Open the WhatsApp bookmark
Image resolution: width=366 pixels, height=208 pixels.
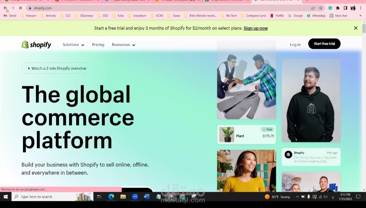click(x=316, y=16)
